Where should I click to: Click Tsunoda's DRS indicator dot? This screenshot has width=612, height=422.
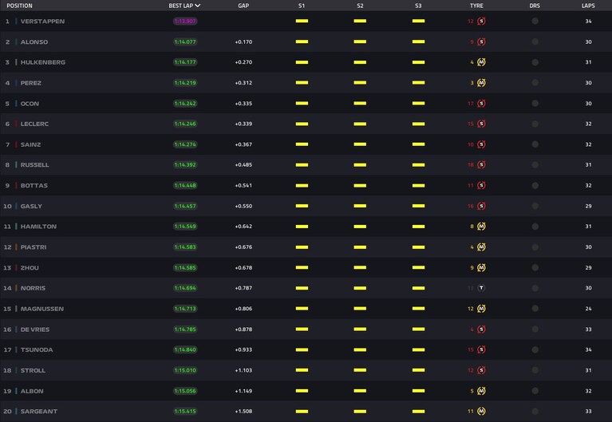click(535, 349)
